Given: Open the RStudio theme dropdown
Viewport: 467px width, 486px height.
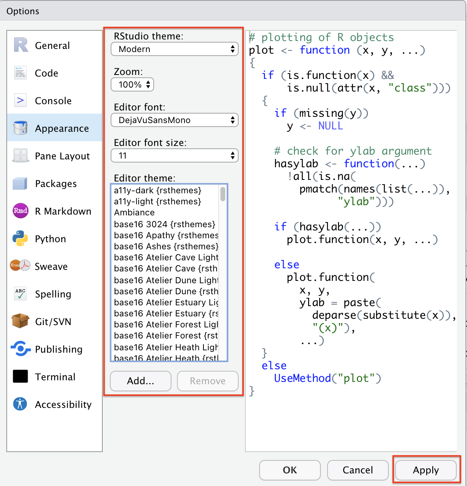Looking at the screenshot, I should tap(175, 49).
